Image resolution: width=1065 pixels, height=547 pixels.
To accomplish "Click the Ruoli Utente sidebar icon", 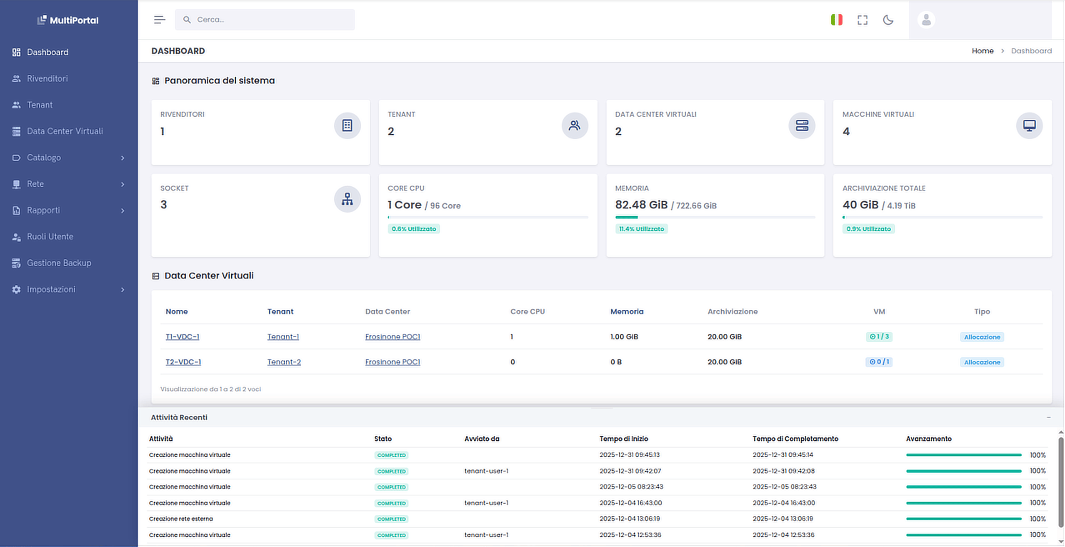I will [16, 236].
